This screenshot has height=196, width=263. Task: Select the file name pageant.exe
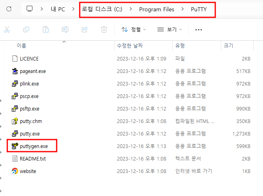(x=33, y=71)
